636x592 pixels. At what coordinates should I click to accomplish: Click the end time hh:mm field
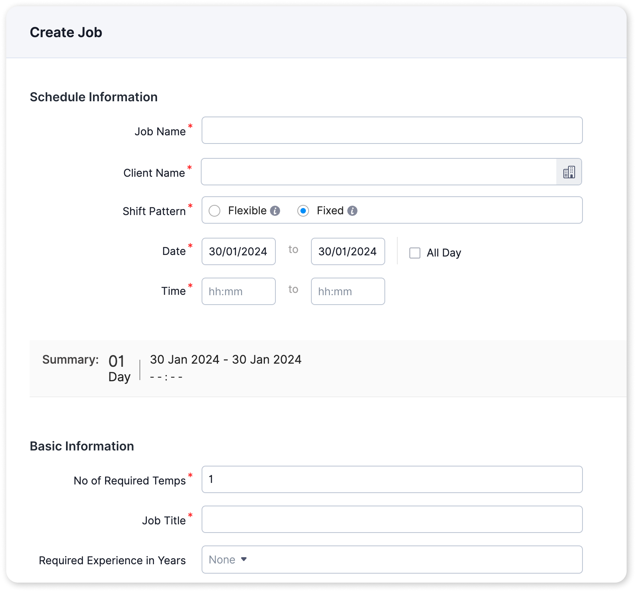tap(348, 291)
